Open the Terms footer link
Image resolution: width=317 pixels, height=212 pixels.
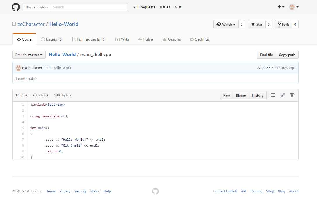(x=51, y=191)
